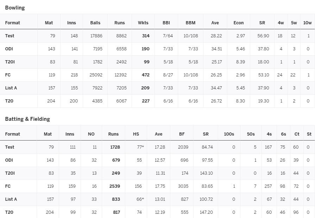The height and width of the screenshot is (218, 315).
Task: Click the BBM column header
Action: [190, 23]
